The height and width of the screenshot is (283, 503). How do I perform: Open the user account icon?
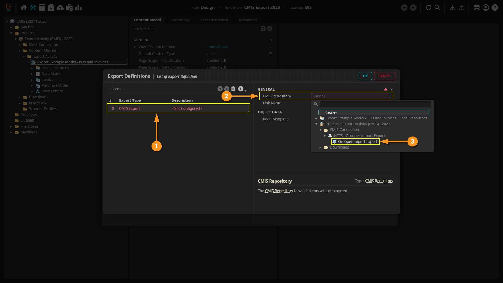point(486,8)
